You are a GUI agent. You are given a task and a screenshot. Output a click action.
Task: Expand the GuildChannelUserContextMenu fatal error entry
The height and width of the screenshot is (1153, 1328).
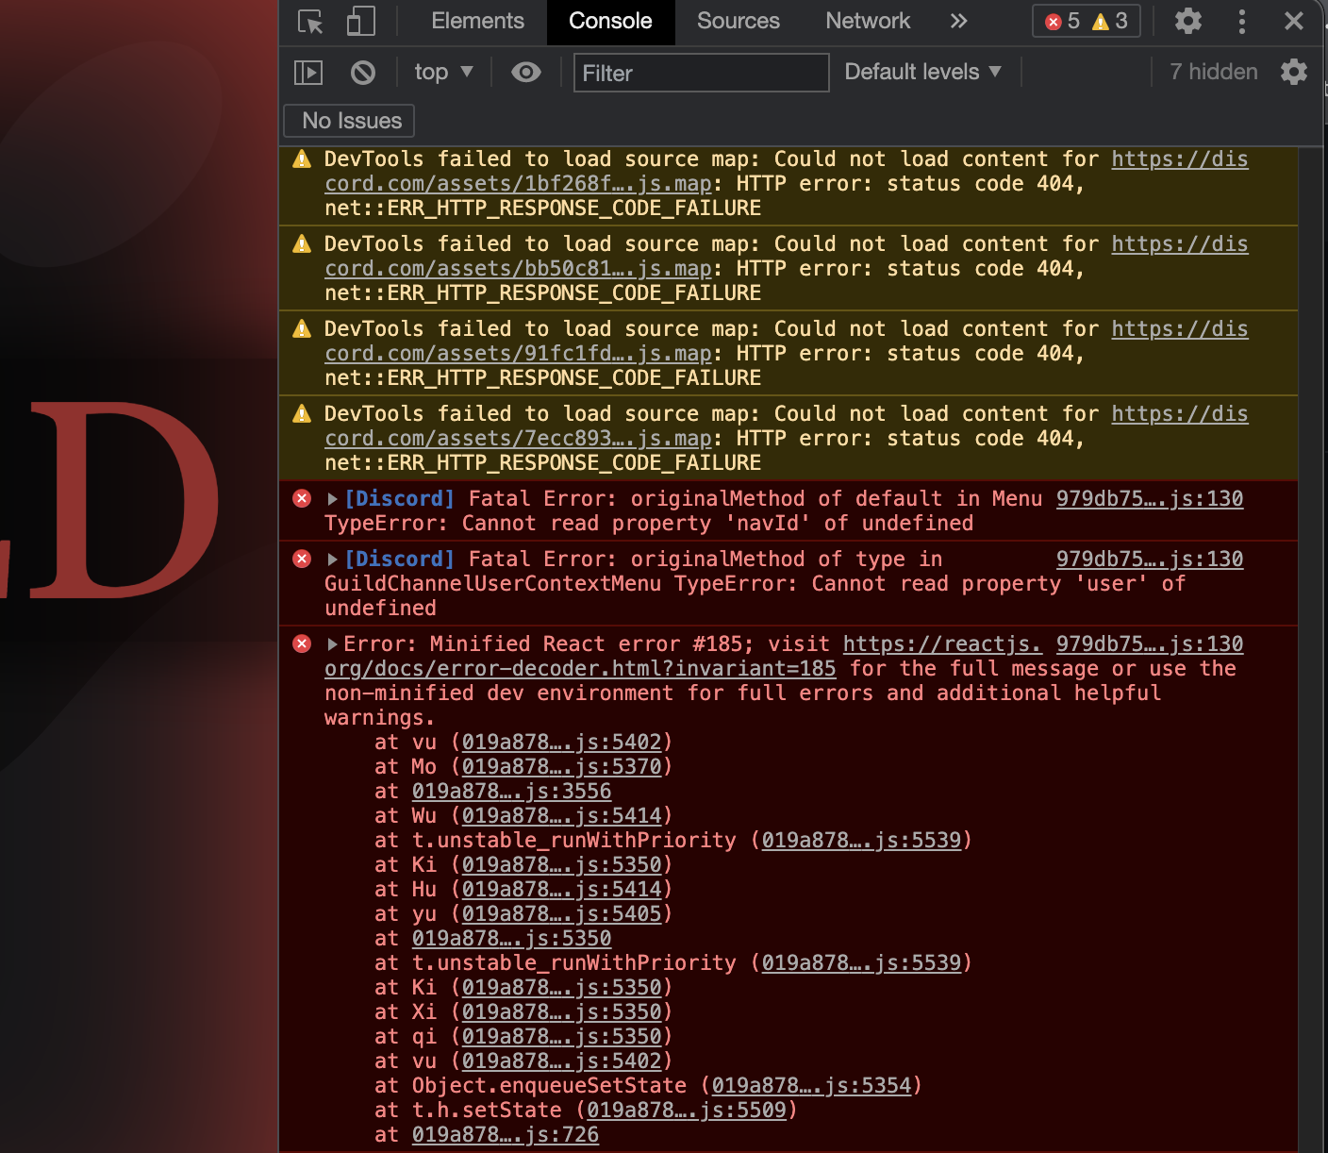332,560
